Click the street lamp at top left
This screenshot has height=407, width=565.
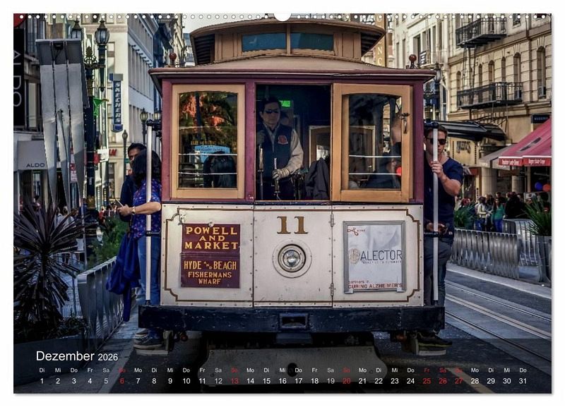pyautogui.click(x=102, y=34)
